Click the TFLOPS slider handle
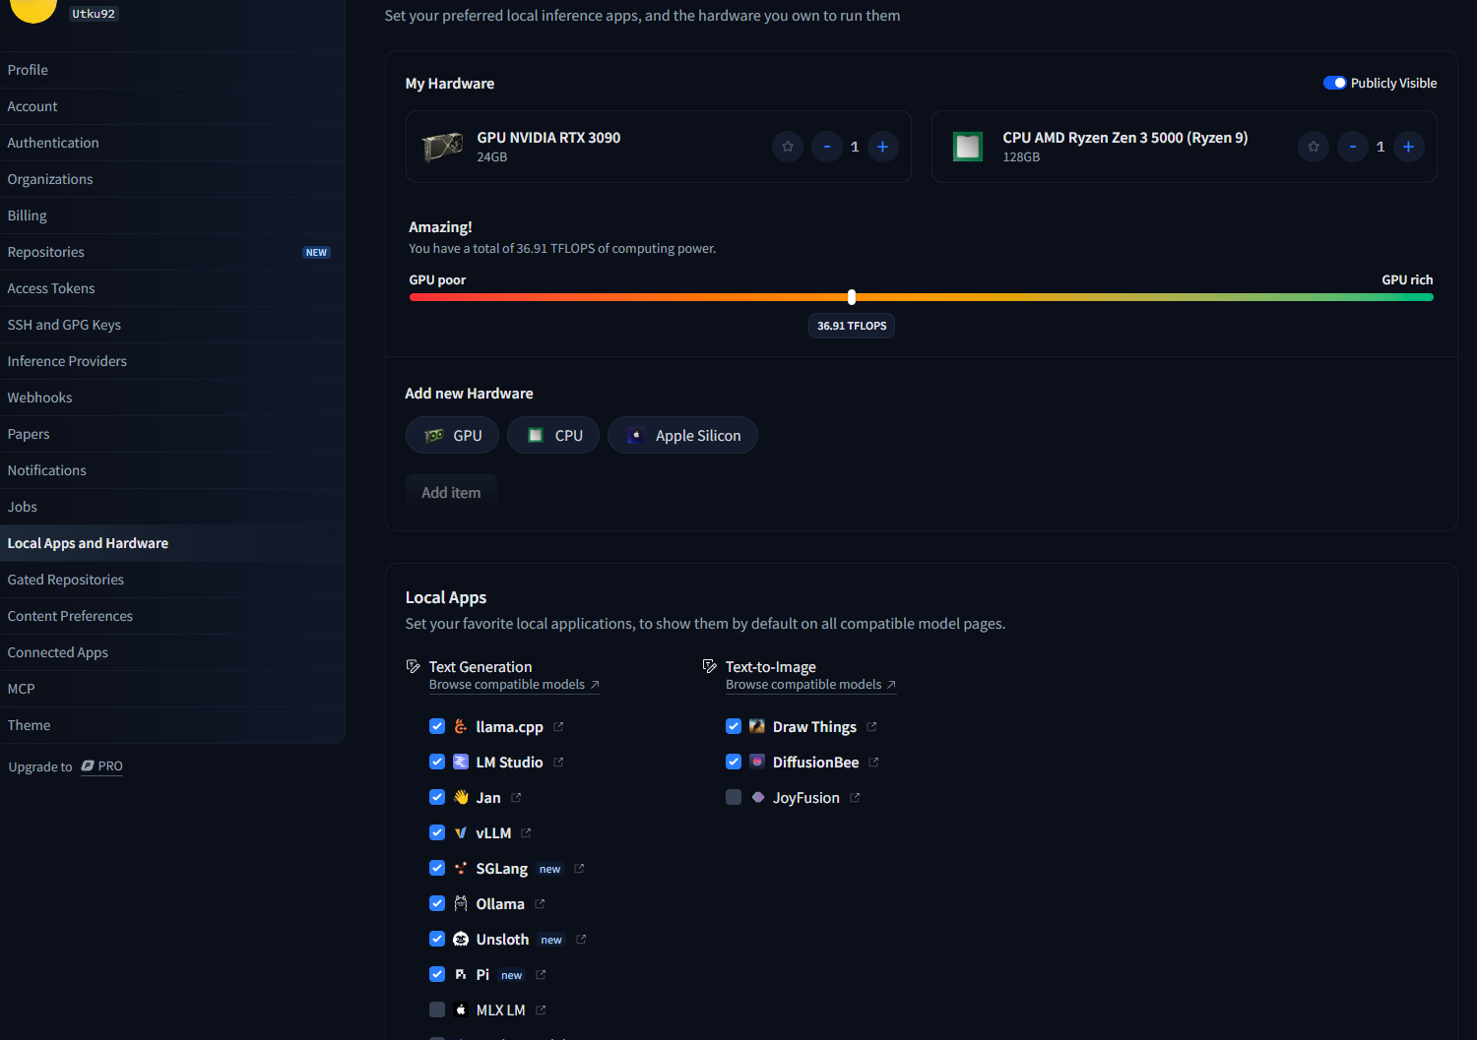 (x=852, y=297)
